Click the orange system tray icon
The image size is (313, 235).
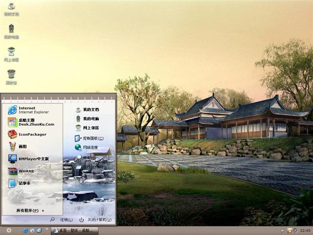pos(290,231)
